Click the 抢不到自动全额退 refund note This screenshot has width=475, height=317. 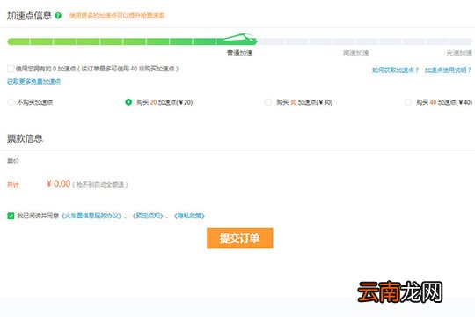point(100,184)
